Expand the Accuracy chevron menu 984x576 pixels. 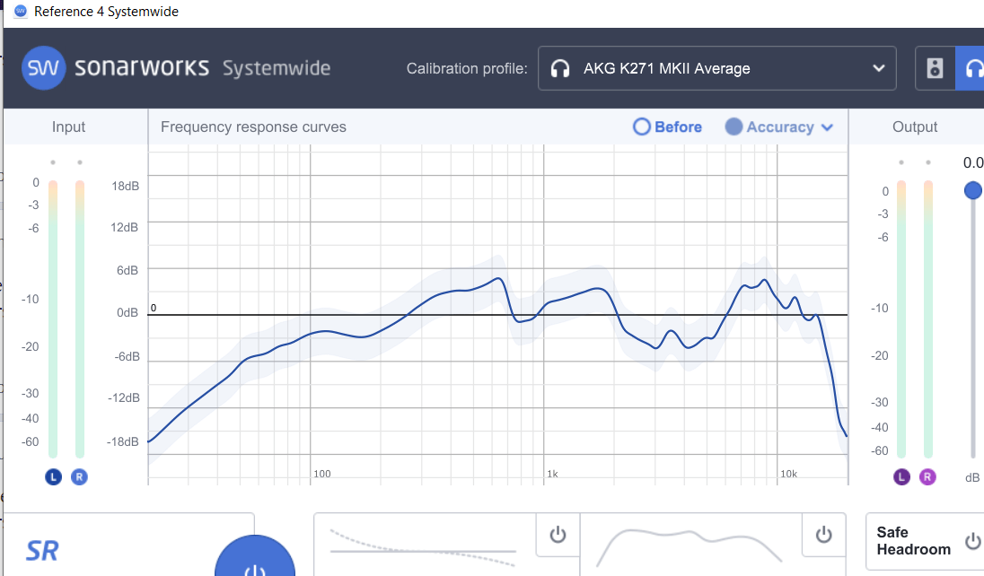[827, 127]
